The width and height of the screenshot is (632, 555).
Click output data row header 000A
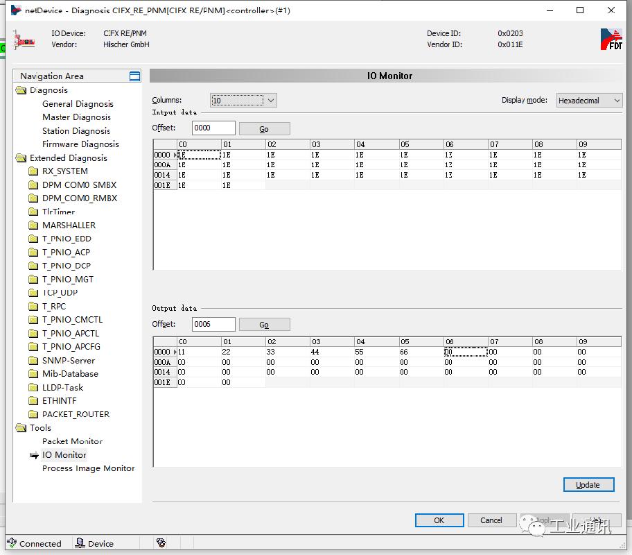165,362
